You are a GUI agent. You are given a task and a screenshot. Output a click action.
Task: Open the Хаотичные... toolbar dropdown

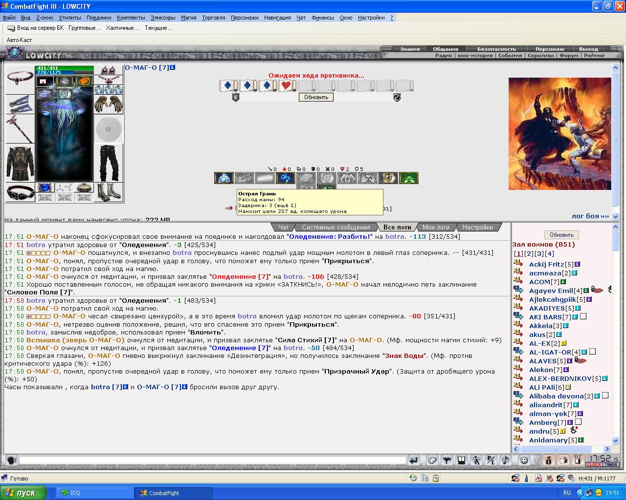click(123, 28)
